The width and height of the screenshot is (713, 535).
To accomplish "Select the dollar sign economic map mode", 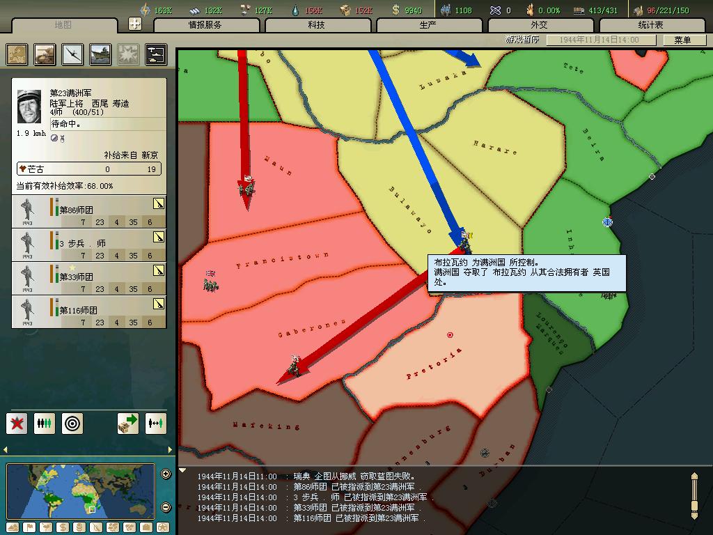I will 63,528.
